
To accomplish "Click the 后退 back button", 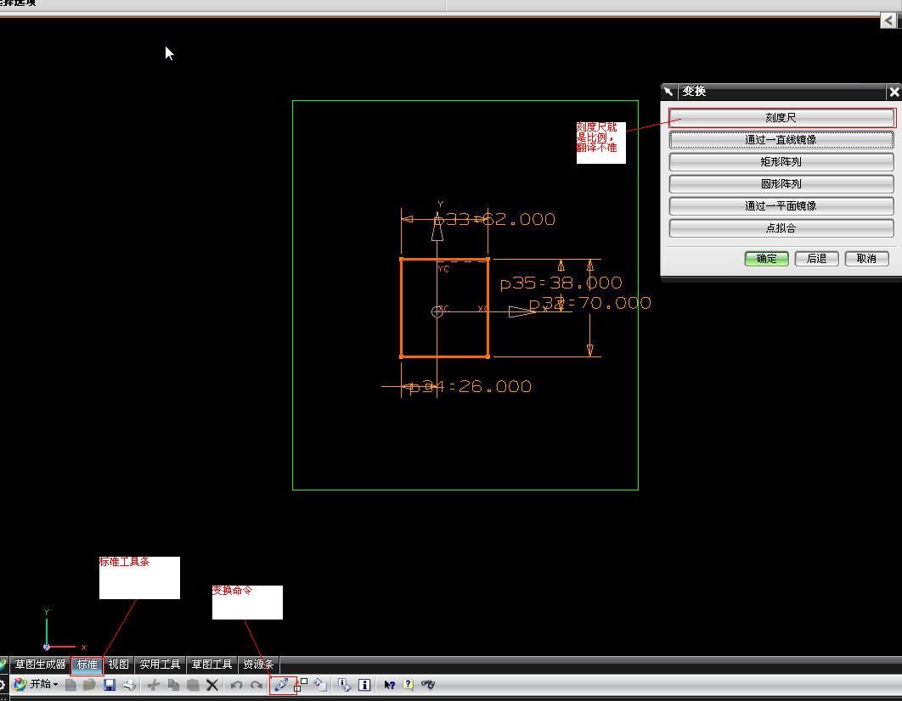I will (x=816, y=259).
